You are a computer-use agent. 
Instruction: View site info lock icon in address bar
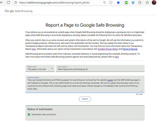click(16, 2)
